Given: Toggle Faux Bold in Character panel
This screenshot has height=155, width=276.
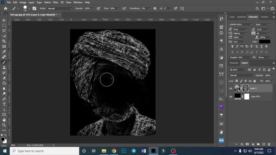Looking at the screenshot, I should [x=232, y=46].
